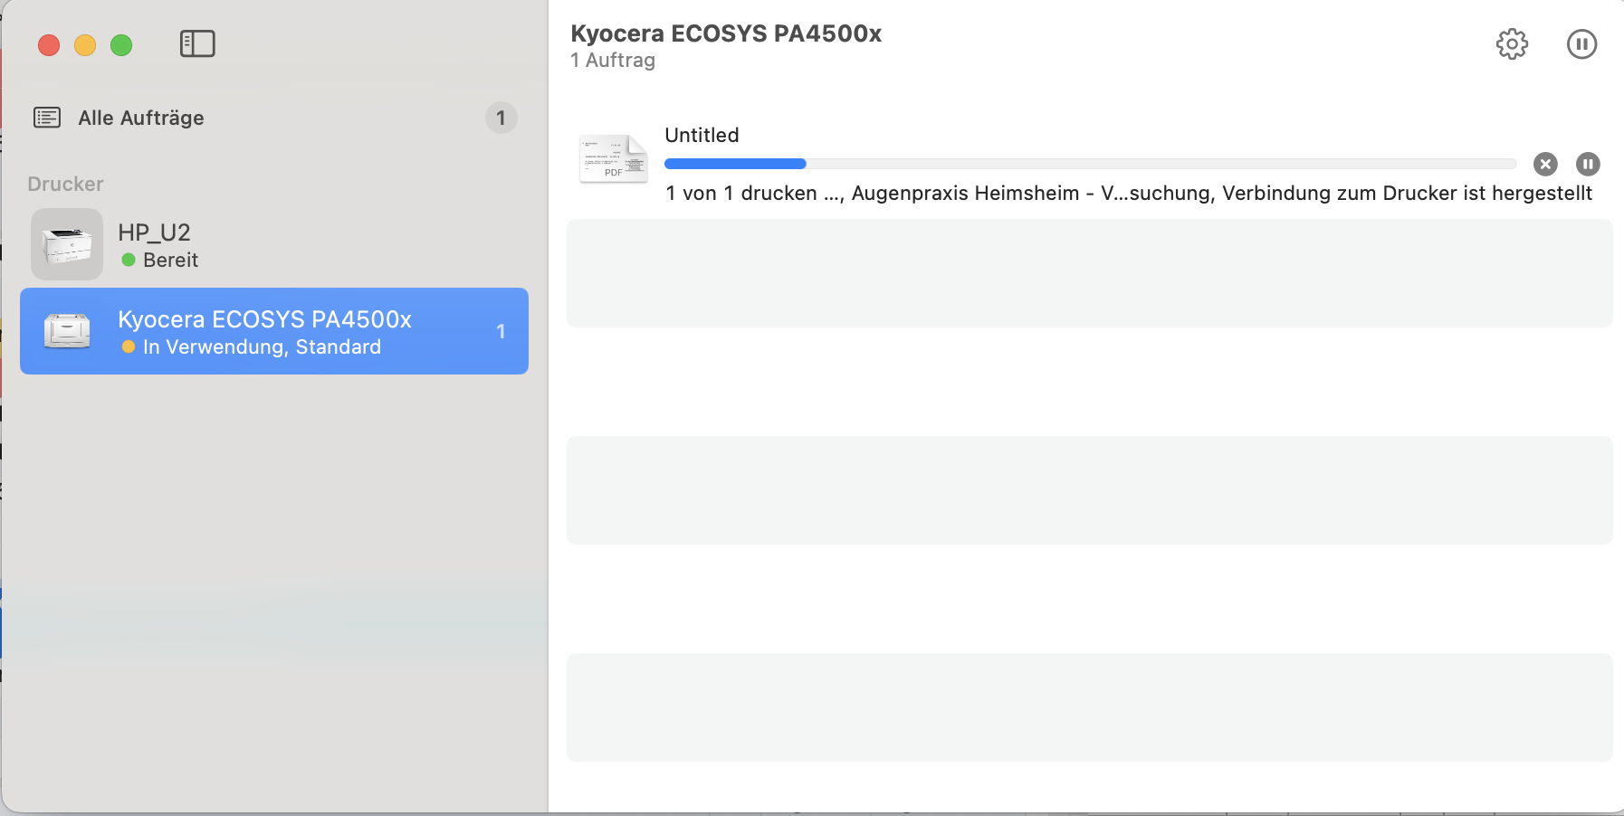Screen dimensions: 1624x816
Task: Click the Untitled job title
Action: click(702, 135)
